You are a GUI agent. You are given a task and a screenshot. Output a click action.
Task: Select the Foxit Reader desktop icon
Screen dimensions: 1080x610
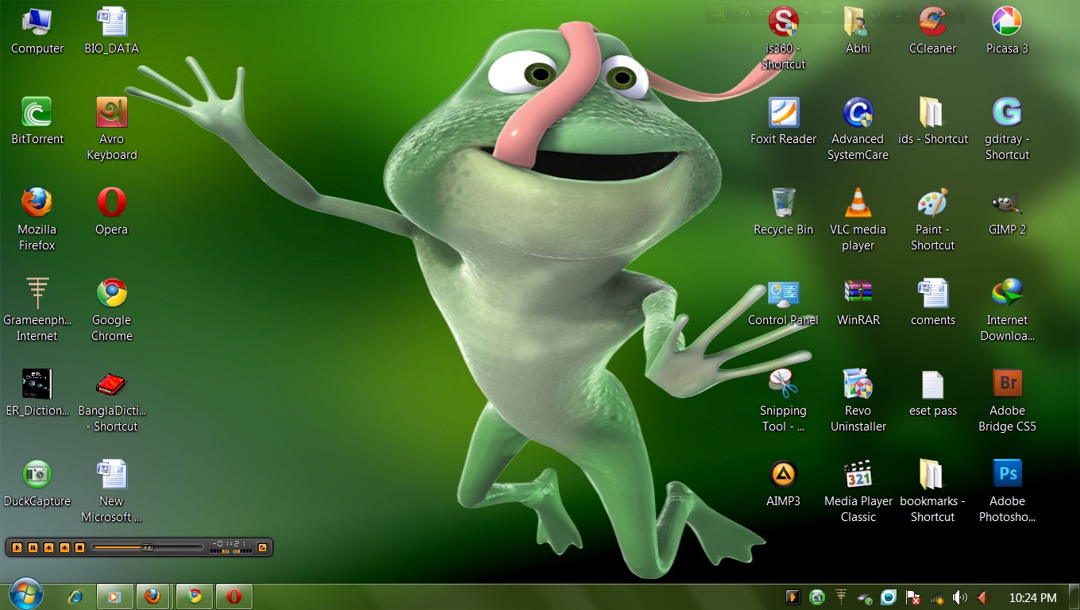[783, 122]
